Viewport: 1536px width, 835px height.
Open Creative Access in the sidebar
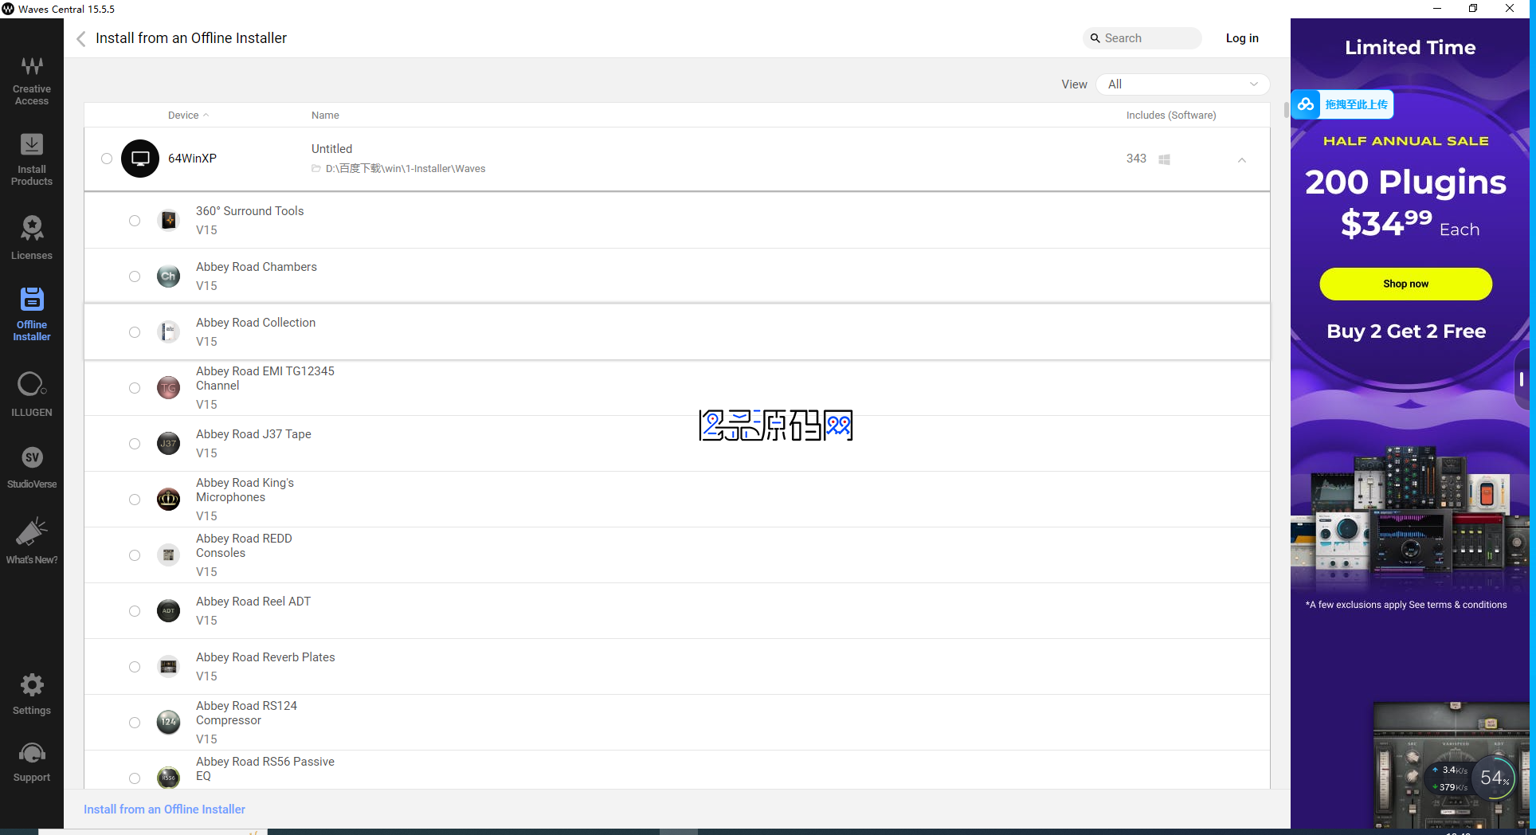[32, 80]
